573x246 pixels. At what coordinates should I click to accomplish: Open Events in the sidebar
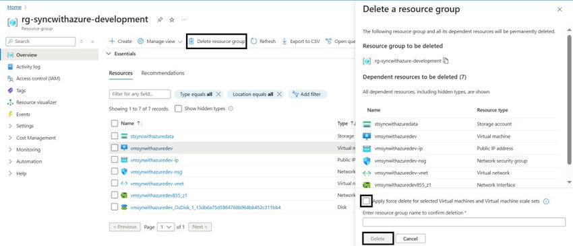[23, 114]
